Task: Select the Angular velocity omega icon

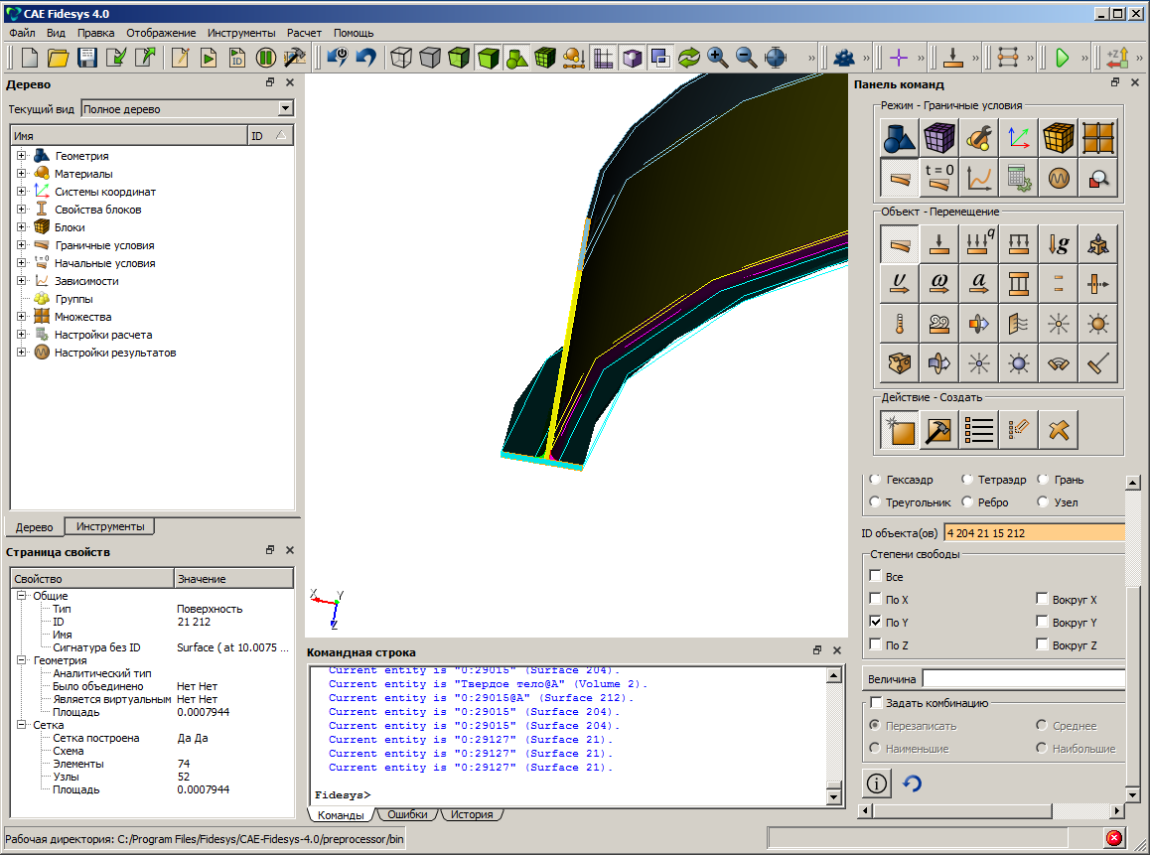Action: click(938, 283)
